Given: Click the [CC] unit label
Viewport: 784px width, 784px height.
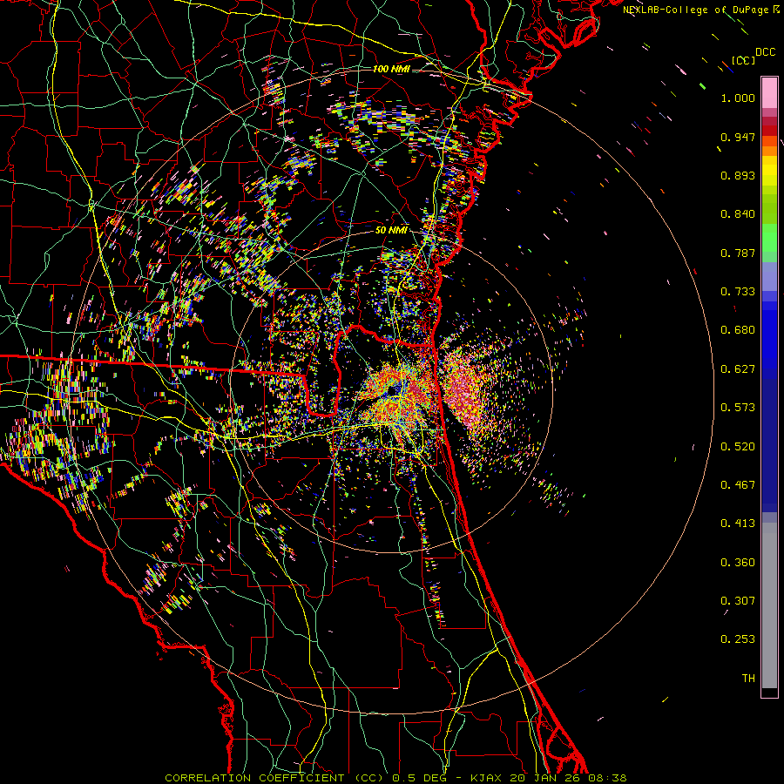Looking at the screenshot, I should point(743,60).
